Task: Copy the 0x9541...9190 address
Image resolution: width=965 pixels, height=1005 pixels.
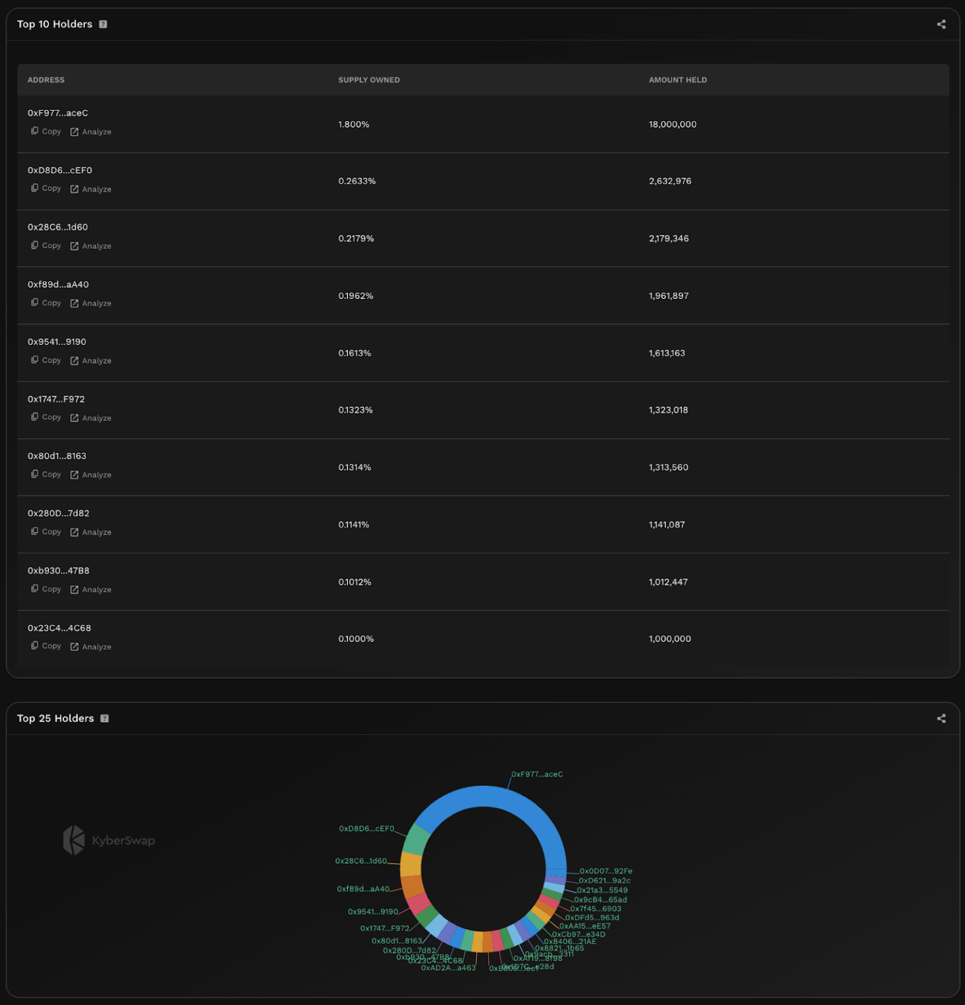Action: (x=46, y=361)
